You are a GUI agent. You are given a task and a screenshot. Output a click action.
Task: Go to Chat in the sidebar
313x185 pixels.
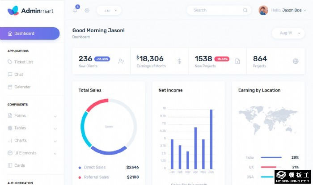click(x=18, y=75)
